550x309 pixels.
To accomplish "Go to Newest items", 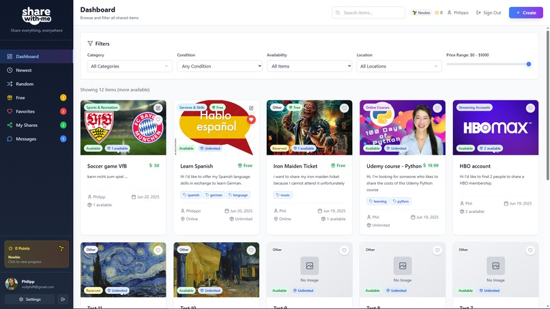I will (x=36, y=70).
